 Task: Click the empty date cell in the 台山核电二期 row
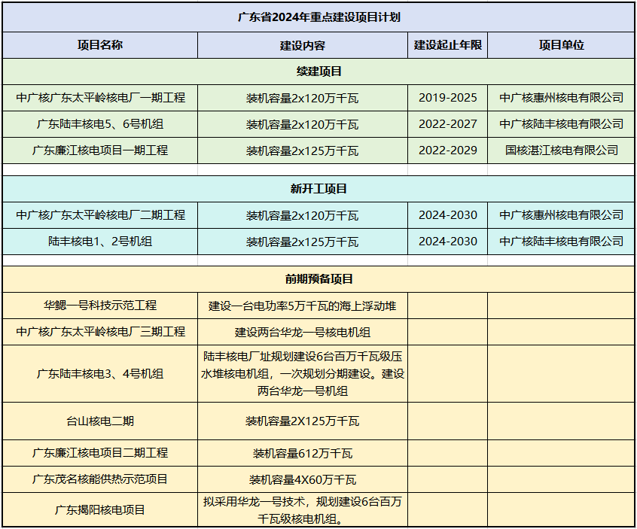[x=448, y=421]
